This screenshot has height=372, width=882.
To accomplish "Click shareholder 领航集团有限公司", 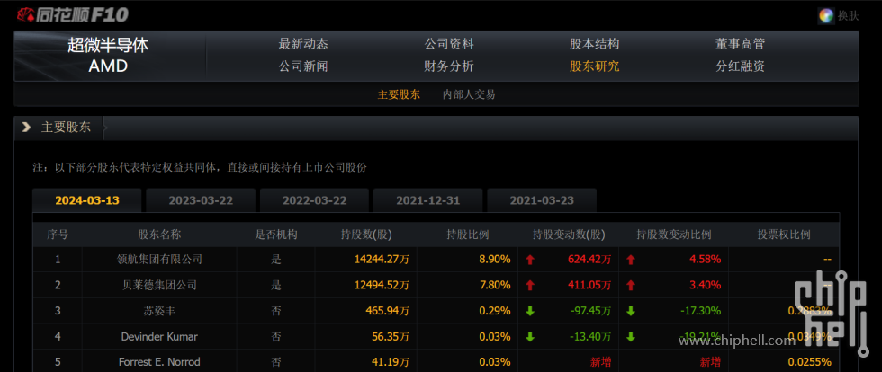I will [160, 260].
